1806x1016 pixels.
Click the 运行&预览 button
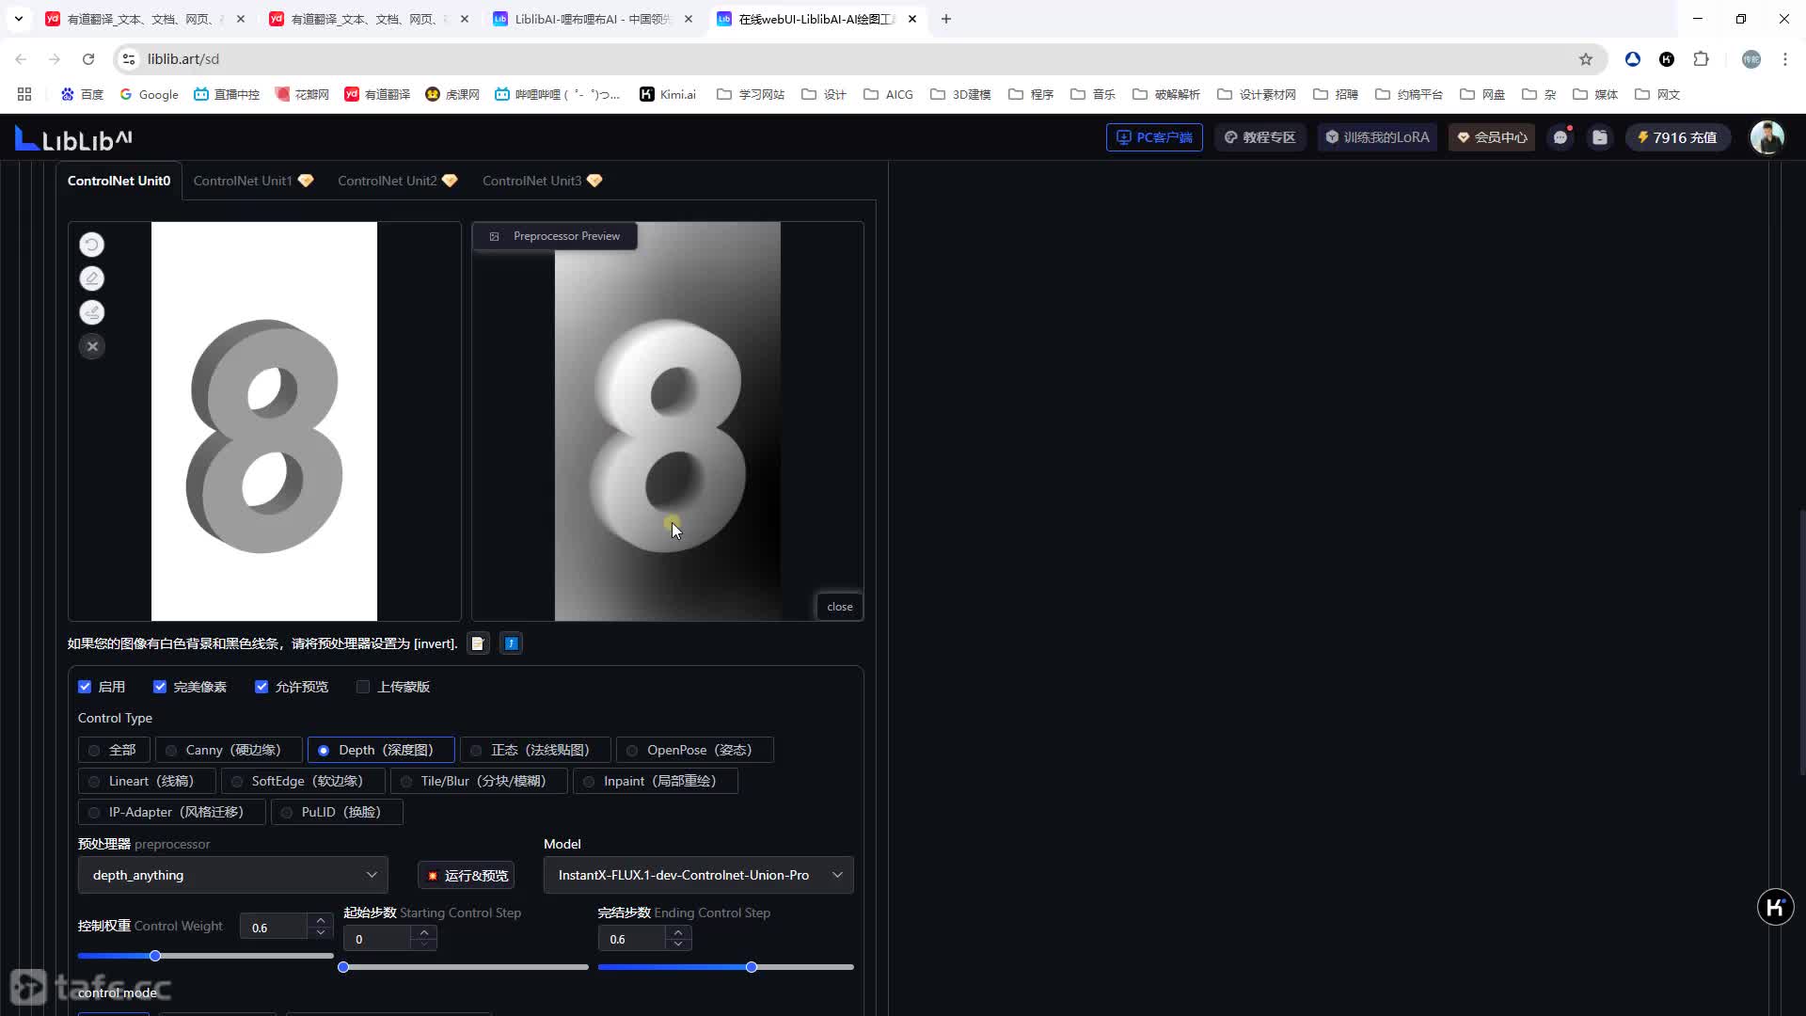pyautogui.click(x=467, y=875)
